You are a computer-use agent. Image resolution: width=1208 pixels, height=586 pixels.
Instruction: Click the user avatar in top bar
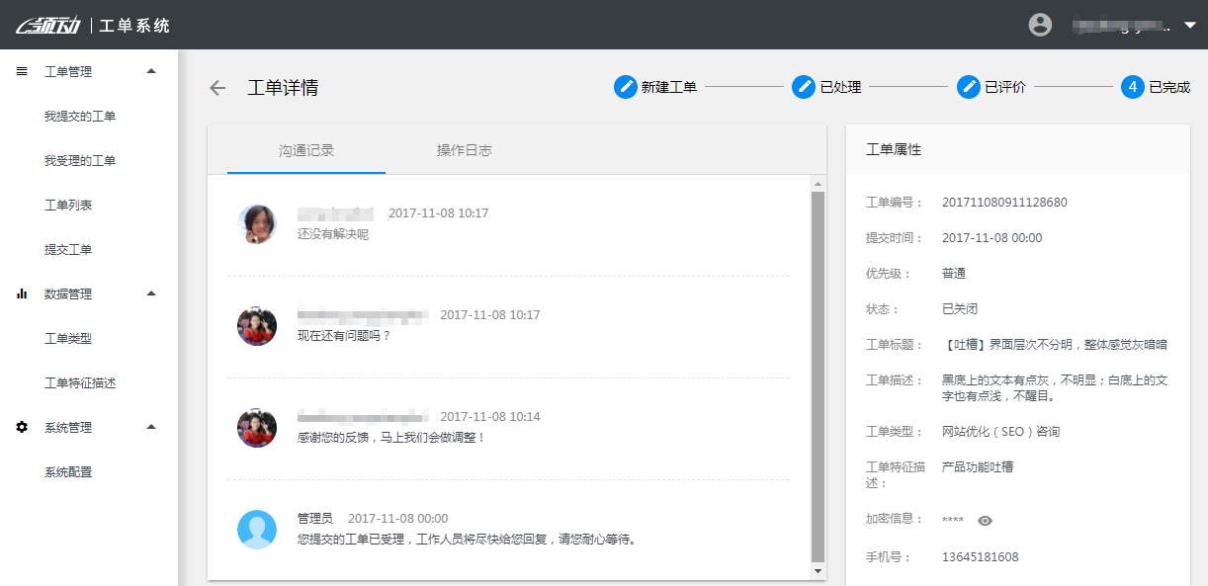(x=1040, y=24)
